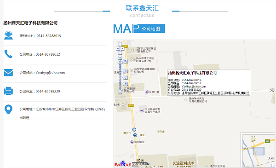Click the company info popup title on map
Image resolution: width=276 pixels, height=168 pixels.
tap(192, 73)
